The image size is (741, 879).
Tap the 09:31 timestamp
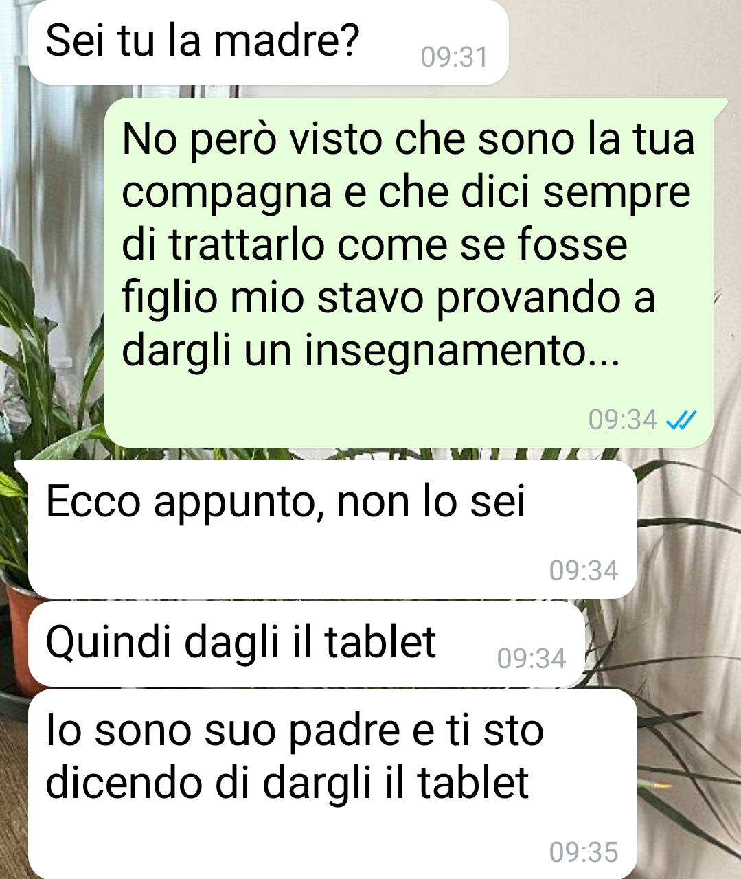(454, 57)
